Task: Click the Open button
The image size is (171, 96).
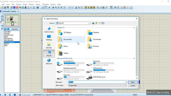Action: pyautogui.click(x=133, y=82)
